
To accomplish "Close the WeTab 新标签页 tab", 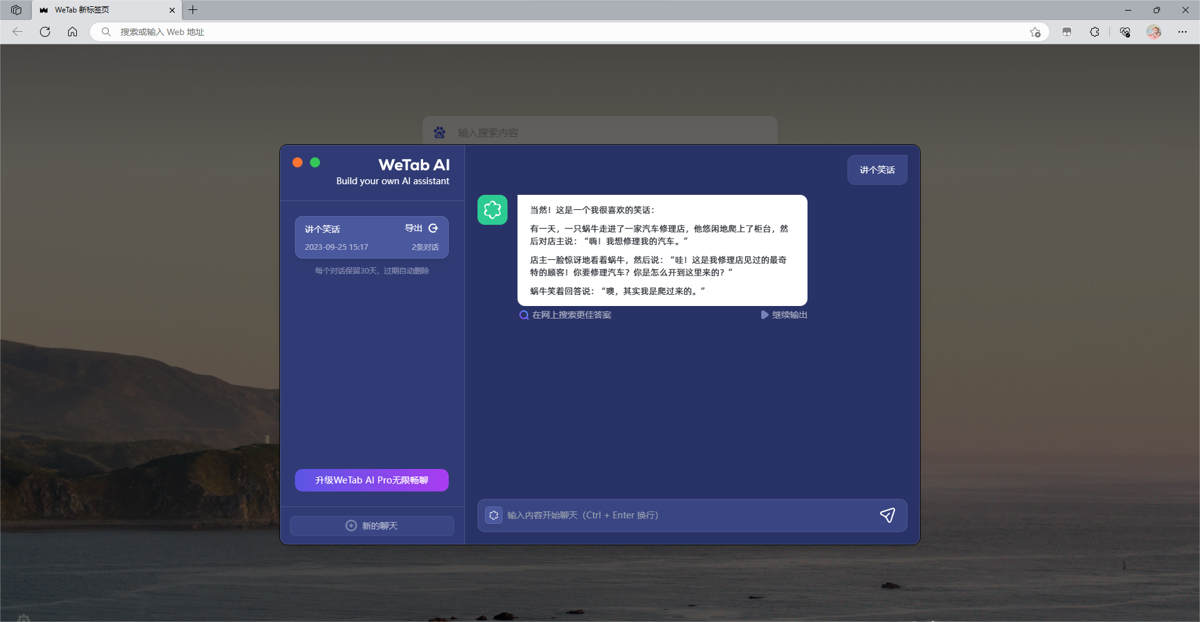I will pyautogui.click(x=172, y=10).
